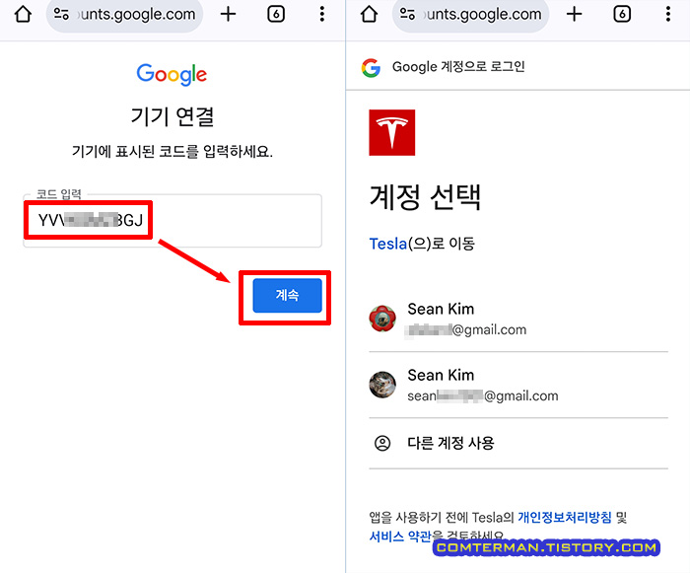This screenshot has height=573, width=690.
Task: Click the red Tesla logo
Action: click(x=392, y=132)
